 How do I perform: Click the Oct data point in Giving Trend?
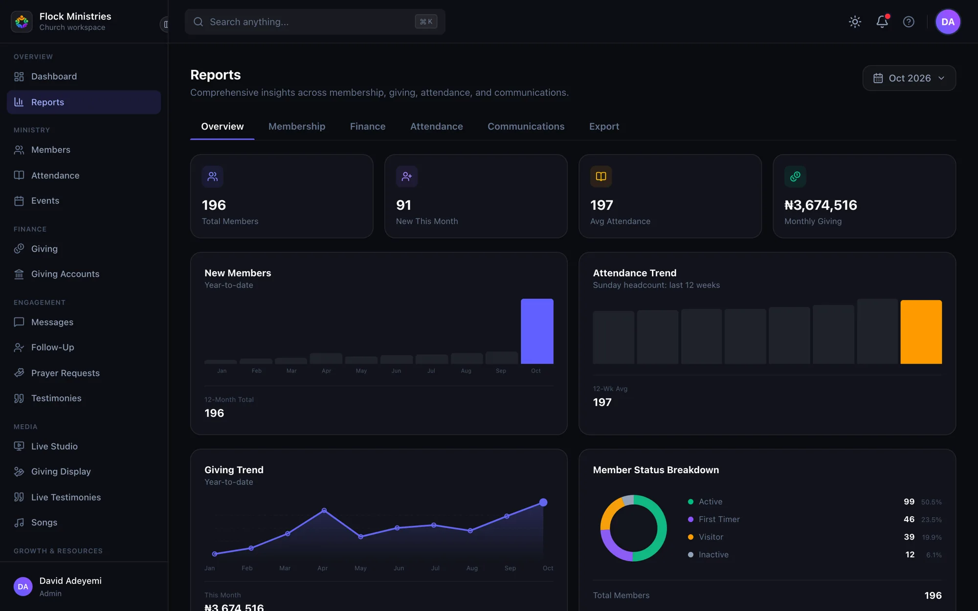point(543,502)
